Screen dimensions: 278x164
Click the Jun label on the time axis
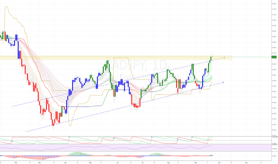point(117,163)
